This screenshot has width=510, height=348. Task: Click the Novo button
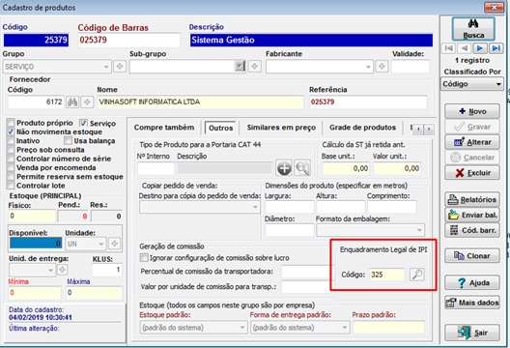tap(472, 111)
